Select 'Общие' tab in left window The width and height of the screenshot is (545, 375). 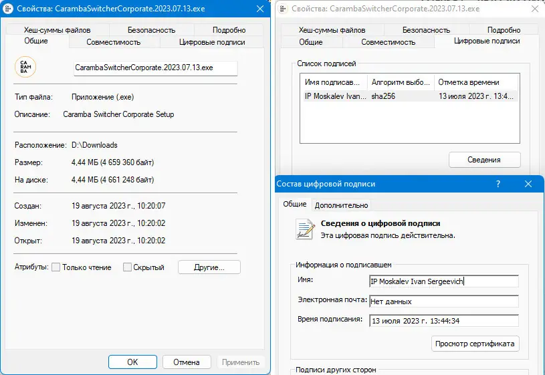(x=36, y=41)
